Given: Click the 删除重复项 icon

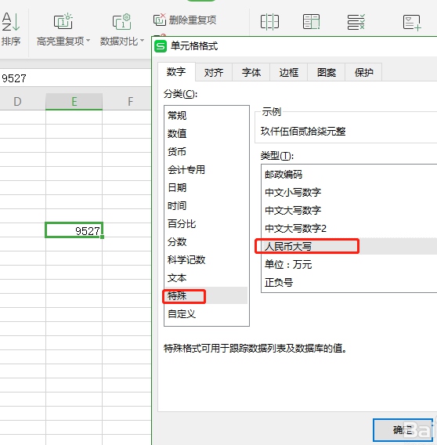Looking at the screenshot, I should tap(160, 20).
